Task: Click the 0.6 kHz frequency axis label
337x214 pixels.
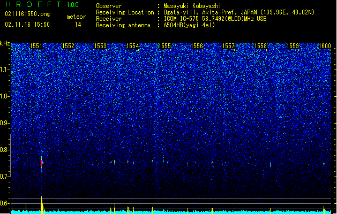Action: tap(5, 203)
